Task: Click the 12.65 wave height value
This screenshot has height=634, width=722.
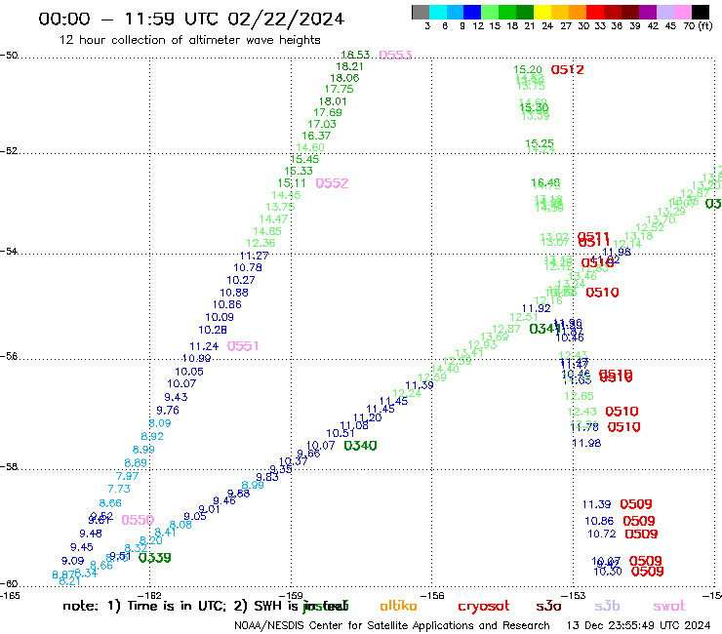Action: (x=580, y=396)
